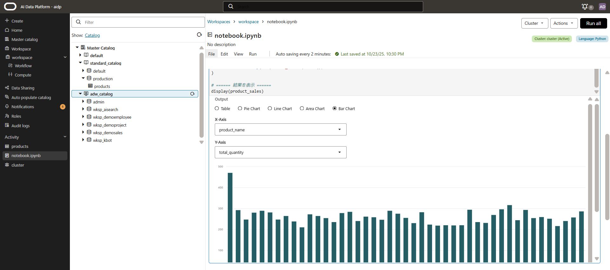
Task: Collapse the standard_catalog node
Action: pyautogui.click(x=80, y=63)
